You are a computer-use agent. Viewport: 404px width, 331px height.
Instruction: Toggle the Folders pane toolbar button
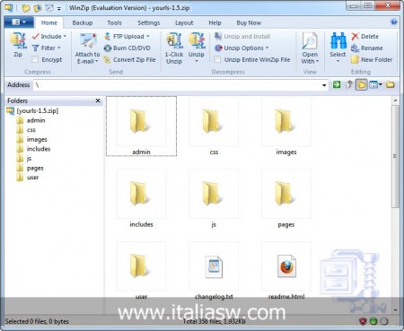(361, 85)
